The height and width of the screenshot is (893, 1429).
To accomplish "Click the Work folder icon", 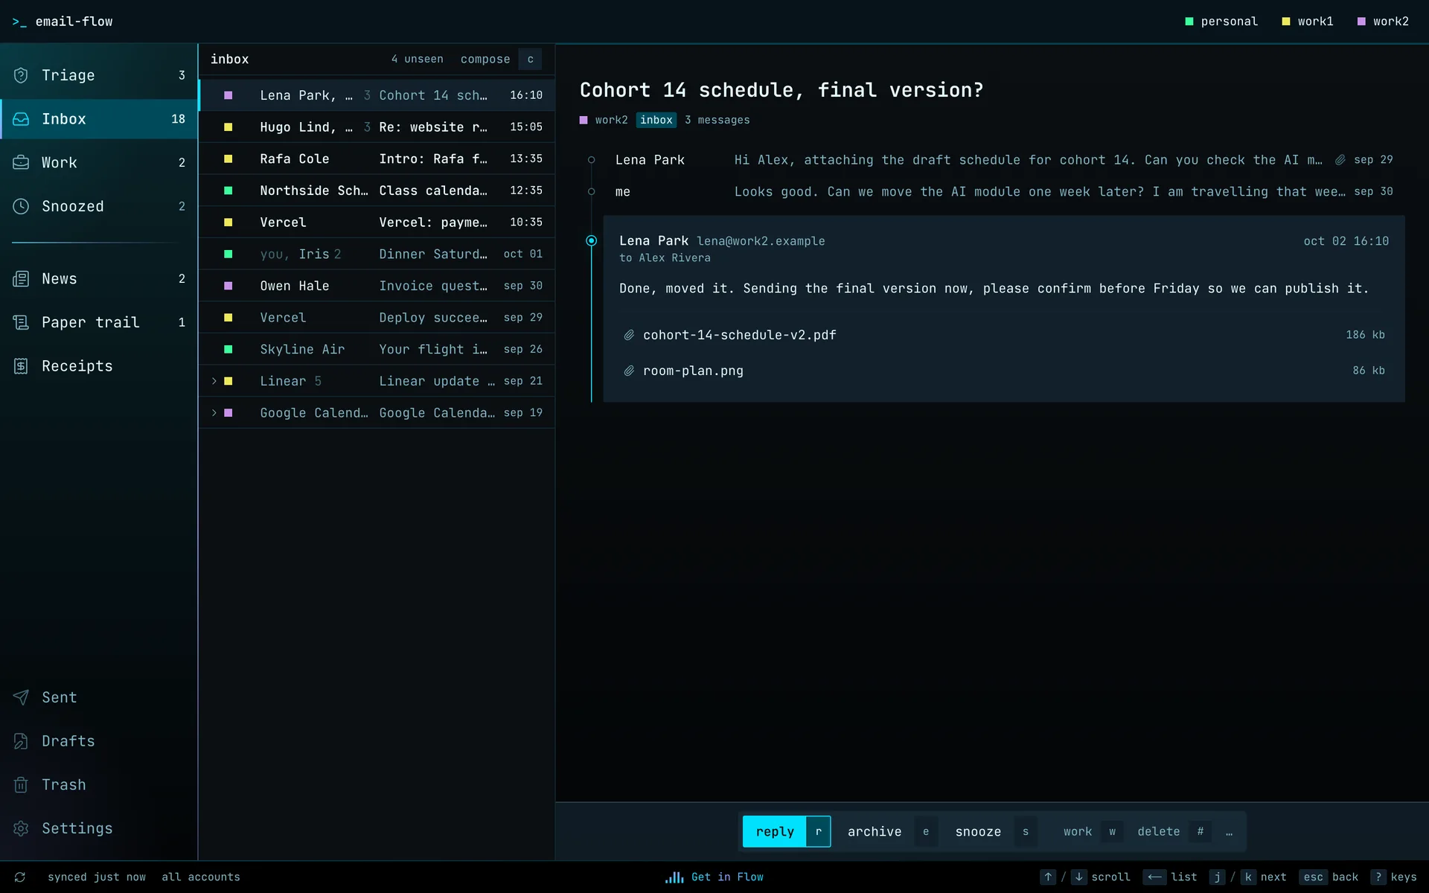I will tap(21, 162).
